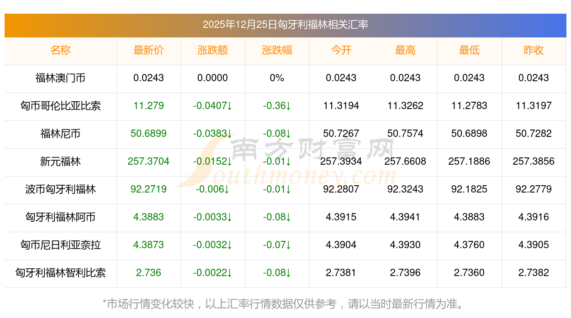Screen dimensions: 571x318
Task: Select high value 257.6608
Action: (x=405, y=162)
